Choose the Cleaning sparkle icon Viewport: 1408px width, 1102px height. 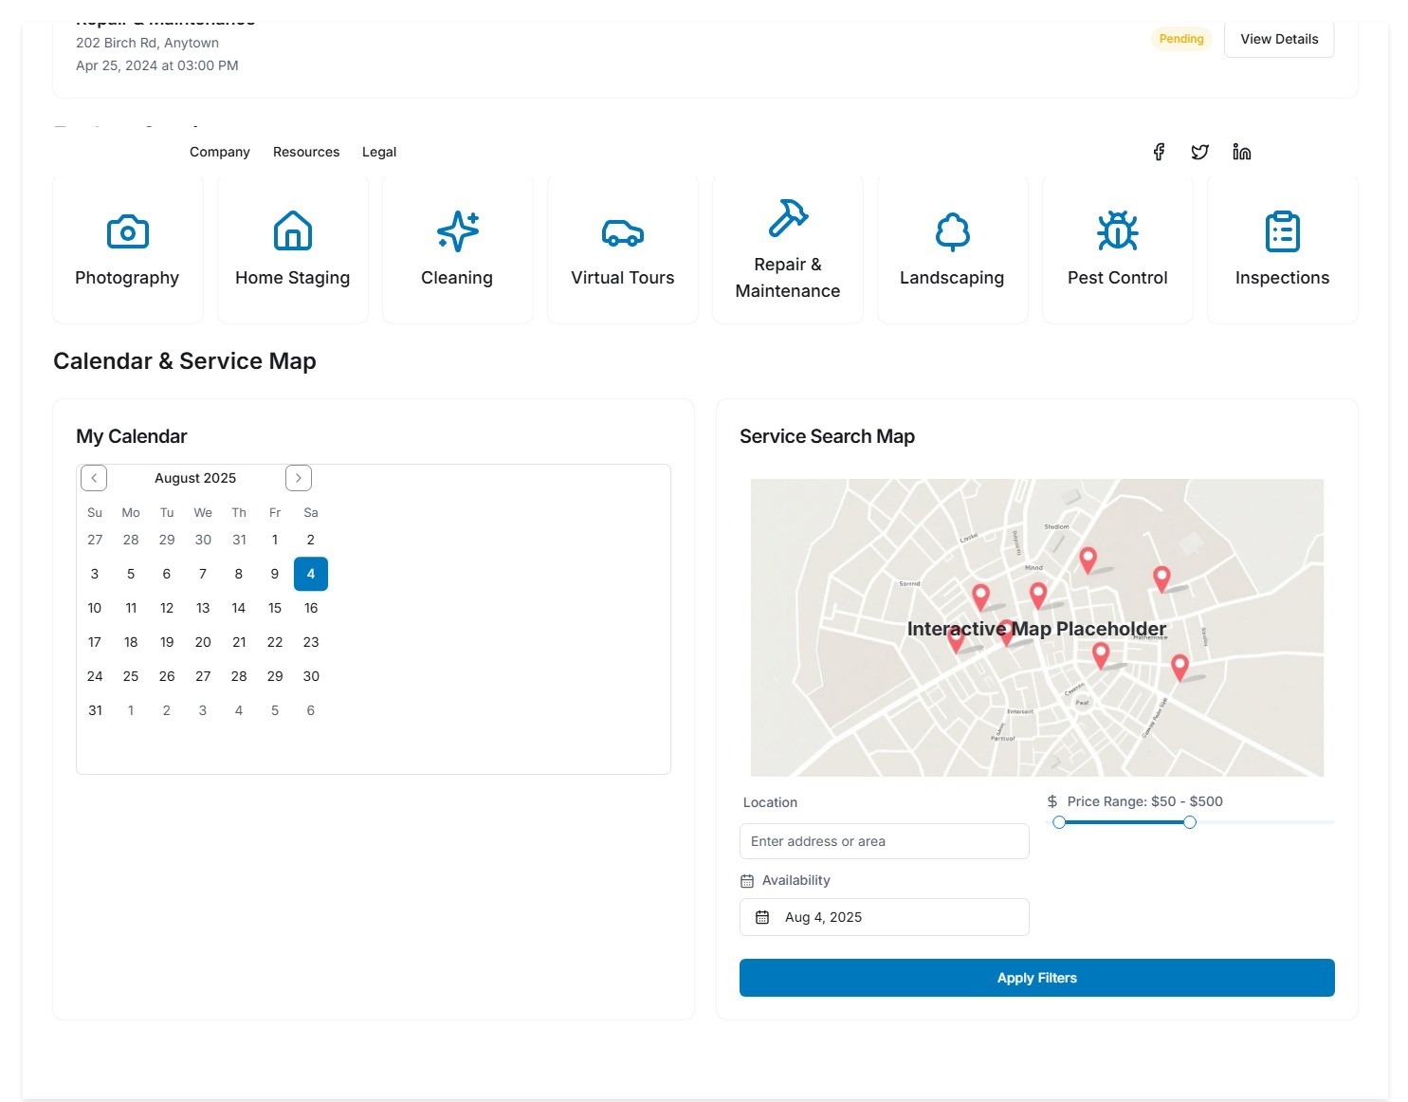point(458,231)
